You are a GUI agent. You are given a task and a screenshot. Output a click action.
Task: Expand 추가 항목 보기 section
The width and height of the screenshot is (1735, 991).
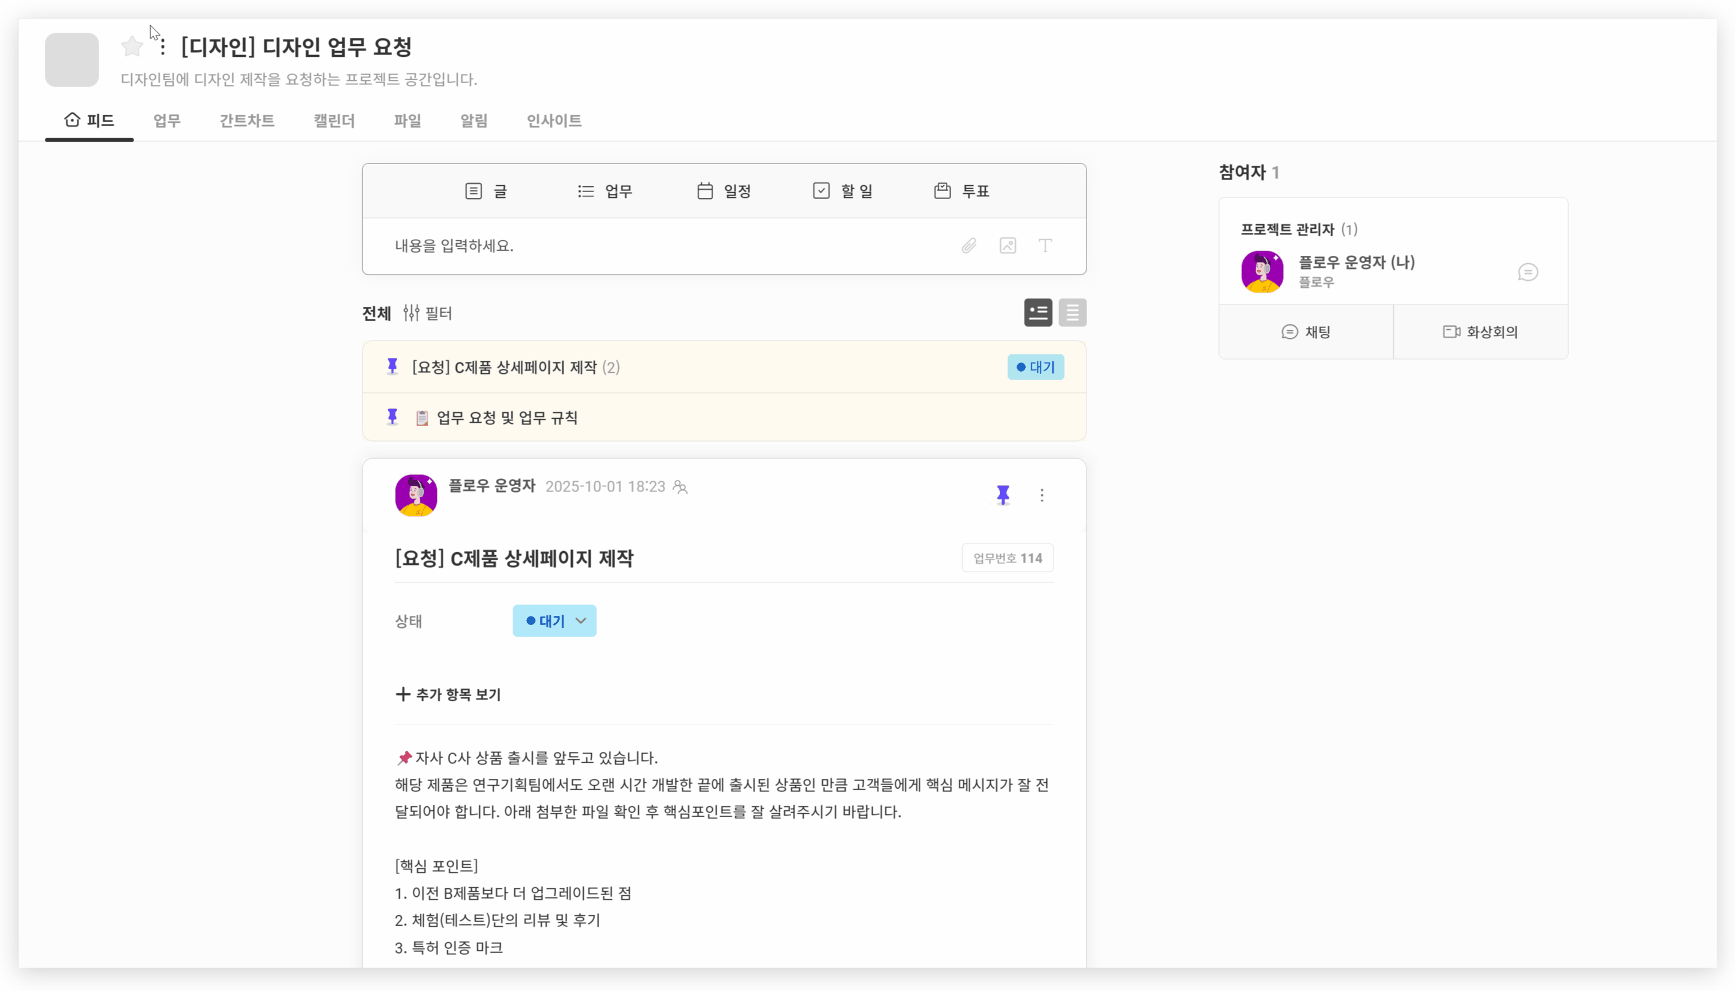[x=448, y=695]
